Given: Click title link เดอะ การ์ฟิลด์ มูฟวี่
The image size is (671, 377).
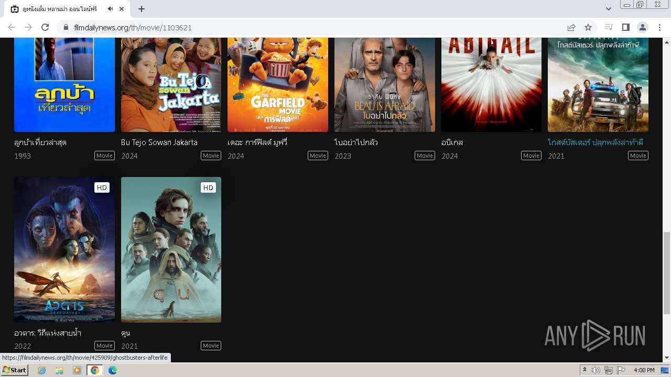Looking at the screenshot, I should 257,142.
